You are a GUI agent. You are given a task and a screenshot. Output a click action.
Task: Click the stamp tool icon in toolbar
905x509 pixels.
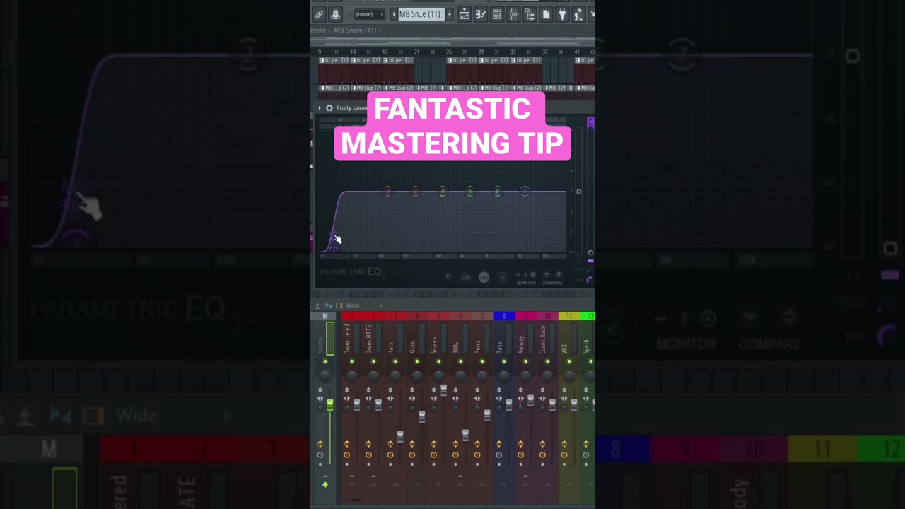point(335,14)
